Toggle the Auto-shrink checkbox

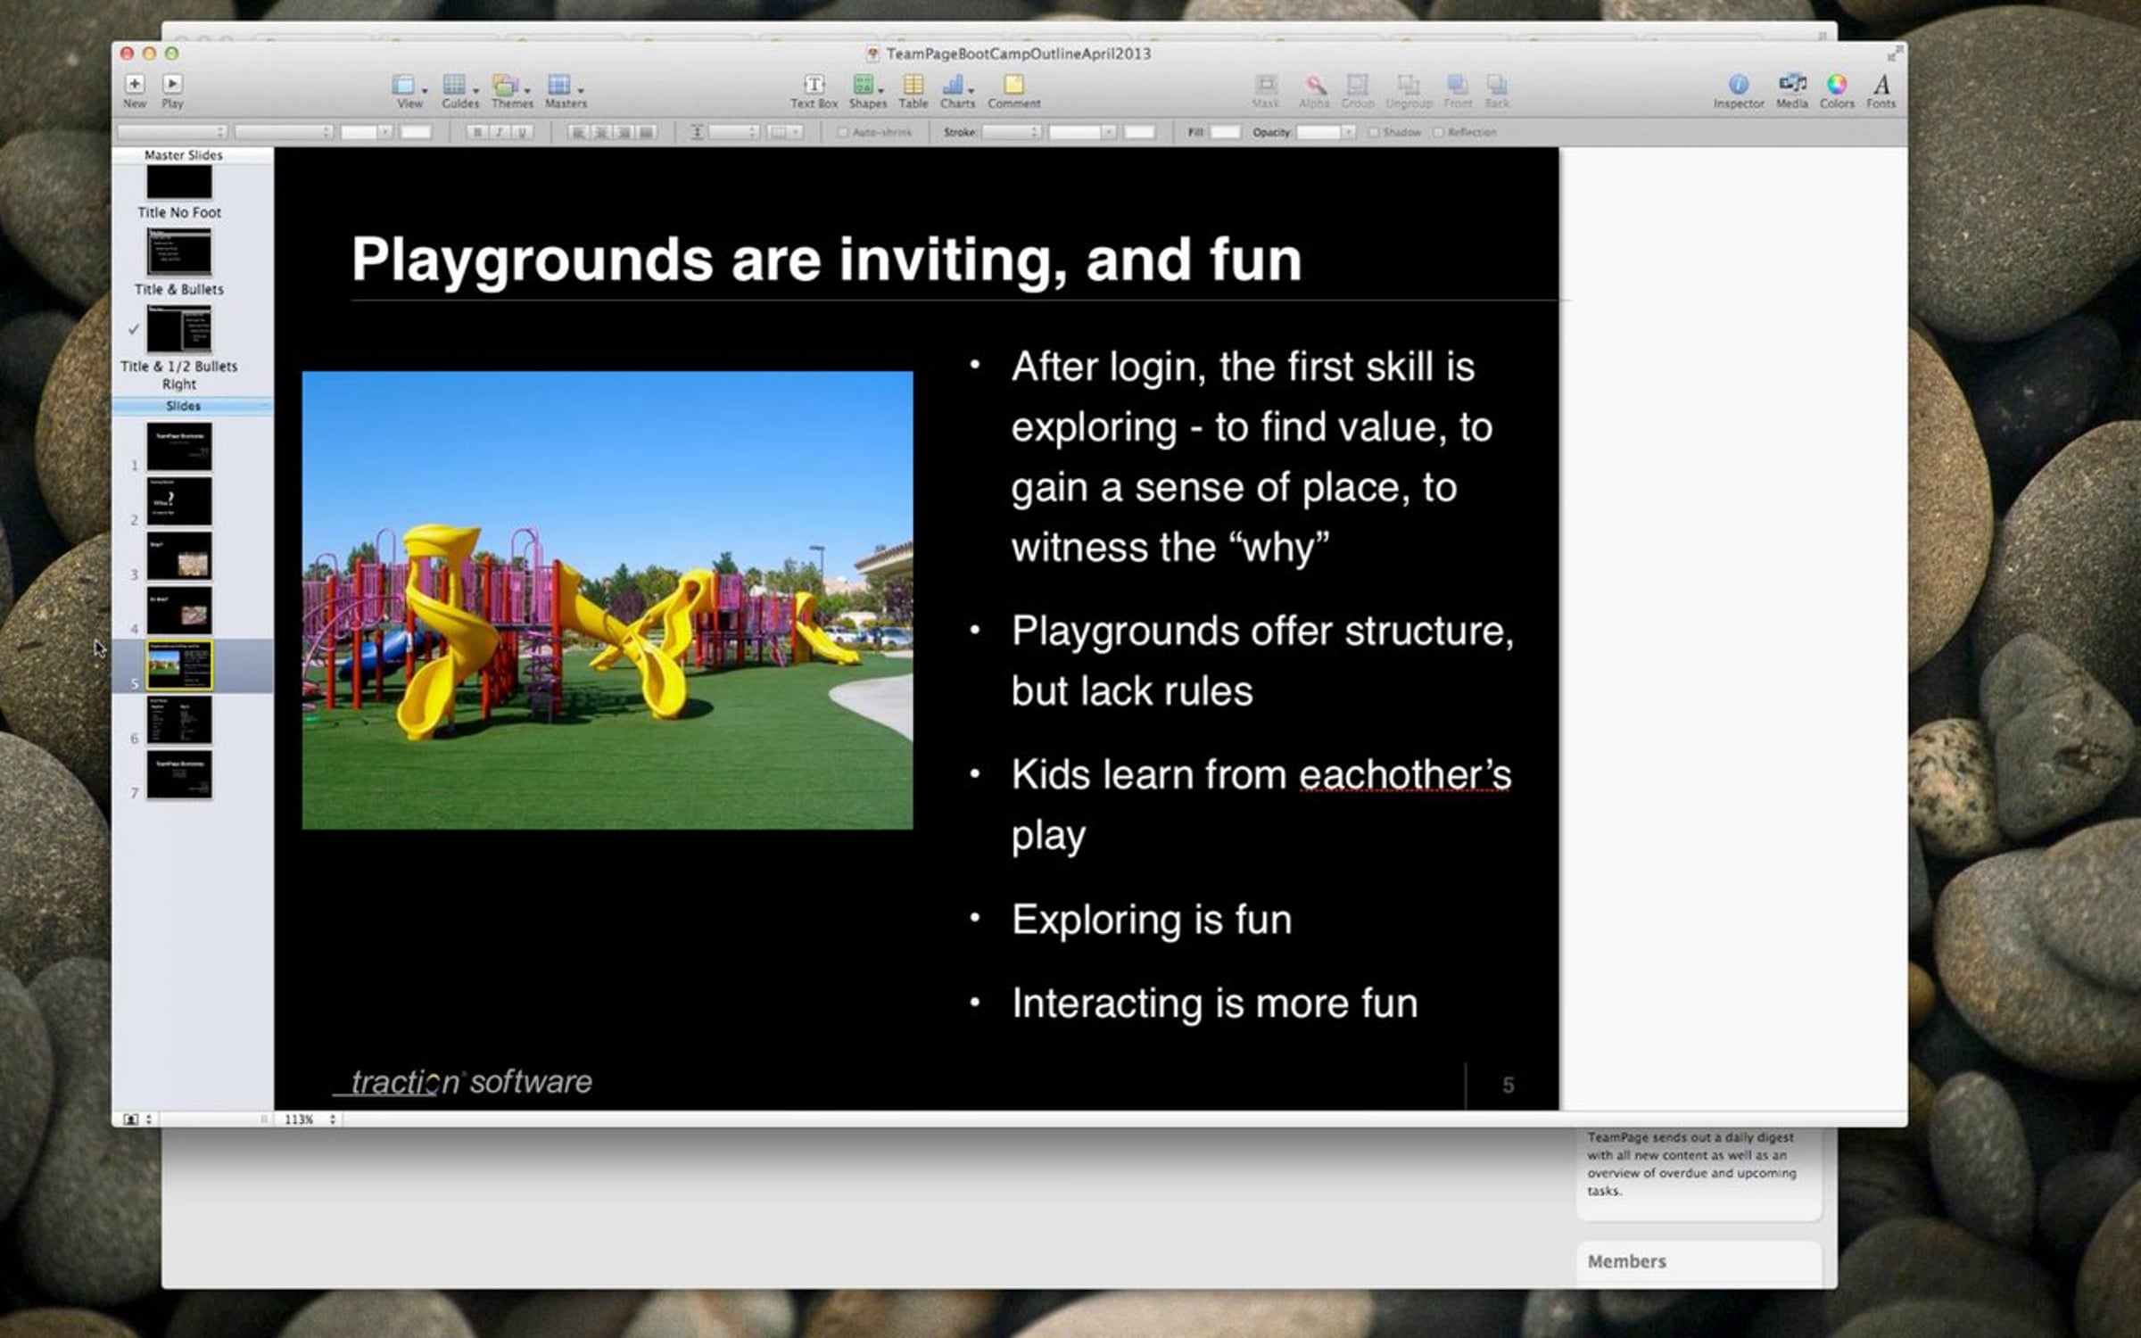tap(842, 132)
